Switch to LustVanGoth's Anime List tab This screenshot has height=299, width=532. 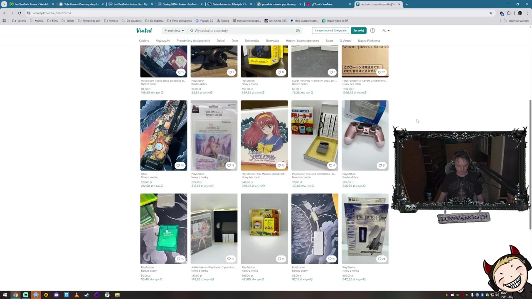pyautogui.click(x=131, y=4)
